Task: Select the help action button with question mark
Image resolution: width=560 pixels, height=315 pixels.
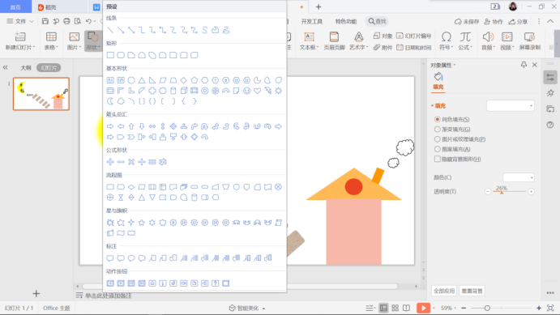Action: click(215, 283)
